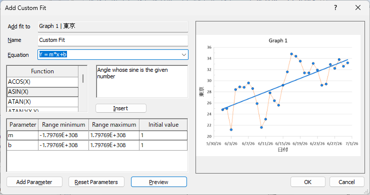Image resolution: width=370 pixels, height=195 pixels.
Task: Click the 東京 y-axis label
Action: 201,92
